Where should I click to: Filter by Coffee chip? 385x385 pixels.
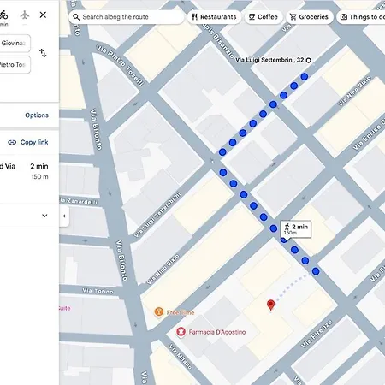click(264, 17)
